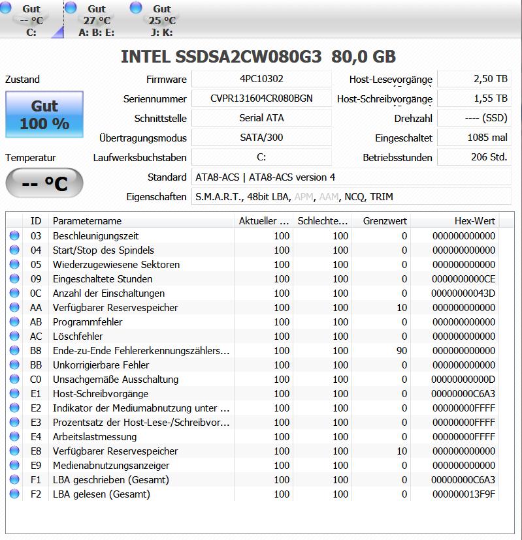Click status icon for Programmfehler row

[x=14, y=322]
